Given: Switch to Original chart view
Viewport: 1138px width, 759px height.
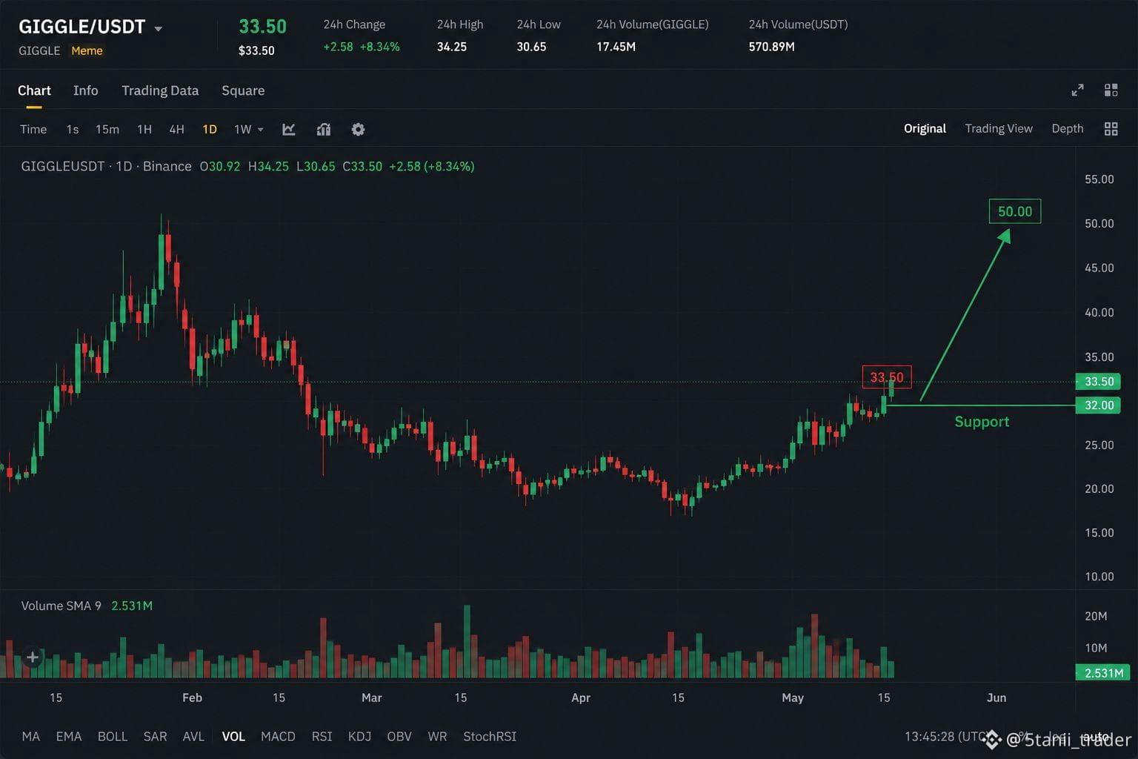Looking at the screenshot, I should (x=925, y=128).
